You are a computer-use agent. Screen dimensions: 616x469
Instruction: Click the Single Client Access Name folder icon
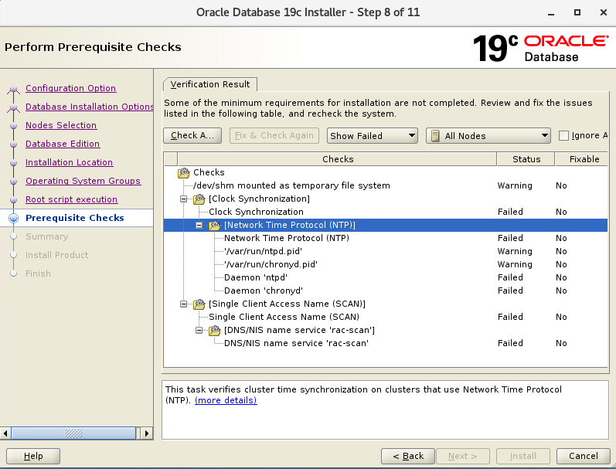199,304
